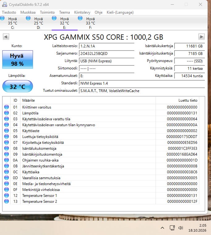The image size is (211, 235).
Task: Click status circle of Isäntäkirjoituskomentoja row
Action: [x=6, y=154]
